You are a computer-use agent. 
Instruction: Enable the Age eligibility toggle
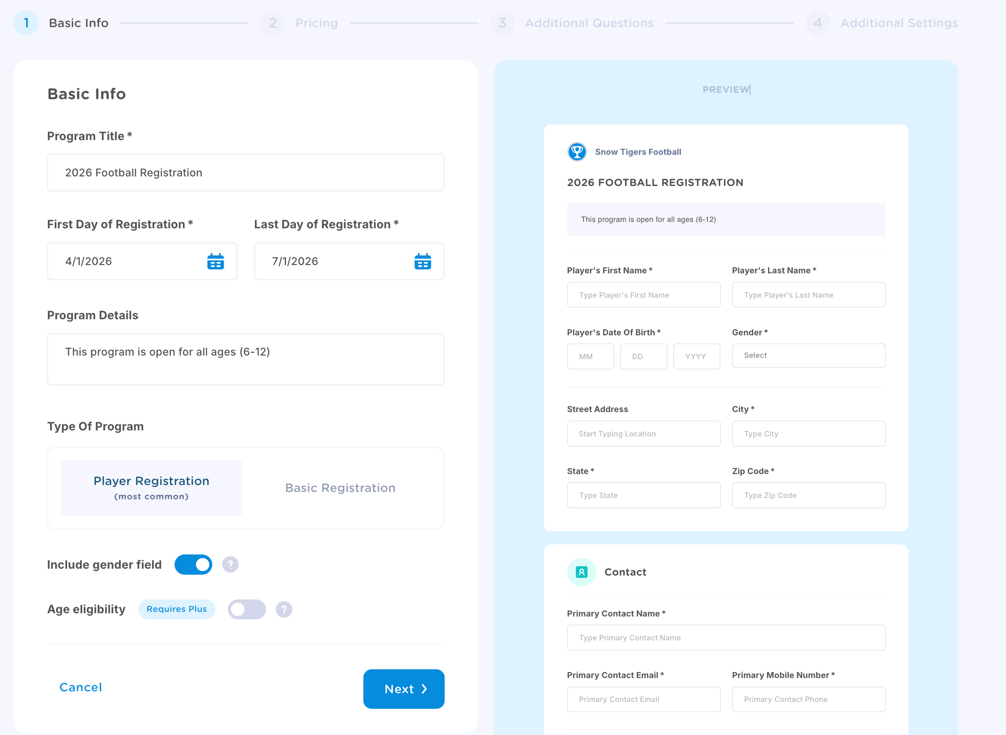point(247,610)
